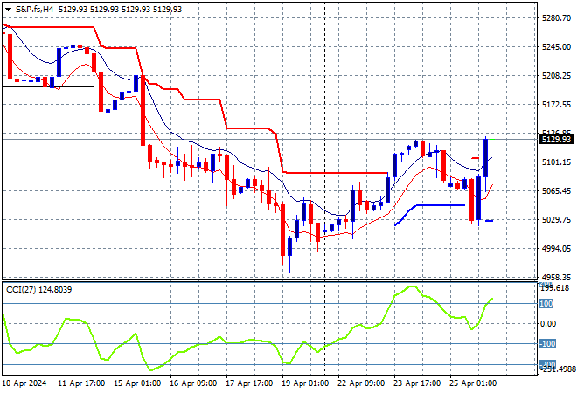Click the 5208.25 price axis label
Image resolution: width=577 pixels, height=393 pixels.
click(x=556, y=76)
